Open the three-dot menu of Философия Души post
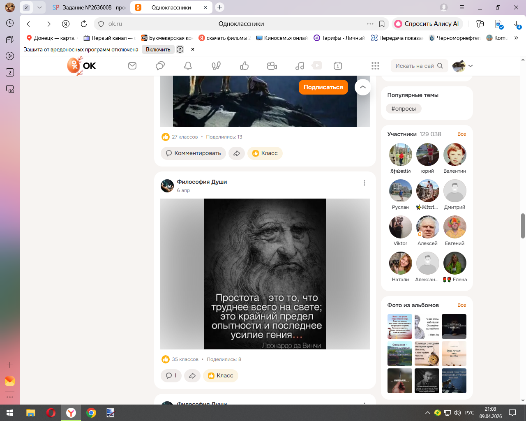The image size is (526, 421). pos(365,183)
